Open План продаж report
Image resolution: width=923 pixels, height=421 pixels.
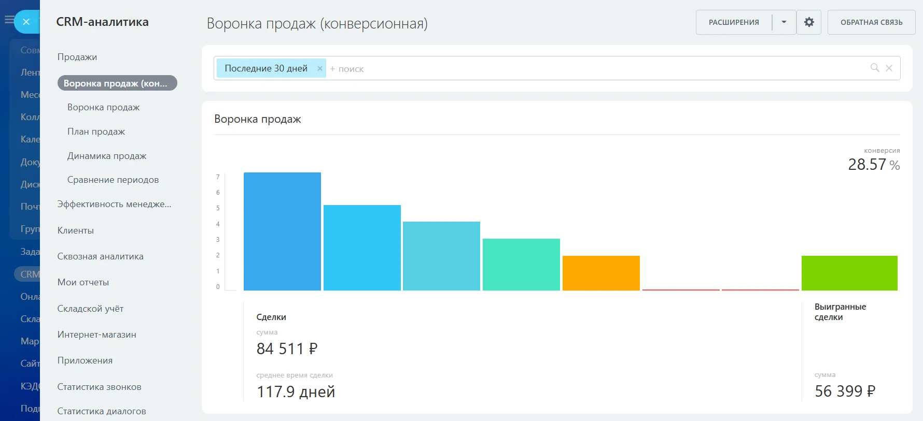point(96,132)
